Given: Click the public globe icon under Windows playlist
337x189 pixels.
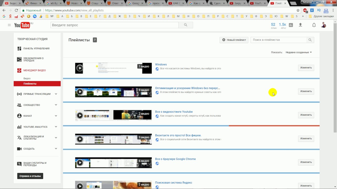Looking at the screenshot, I should pyautogui.click(x=157, y=69).
